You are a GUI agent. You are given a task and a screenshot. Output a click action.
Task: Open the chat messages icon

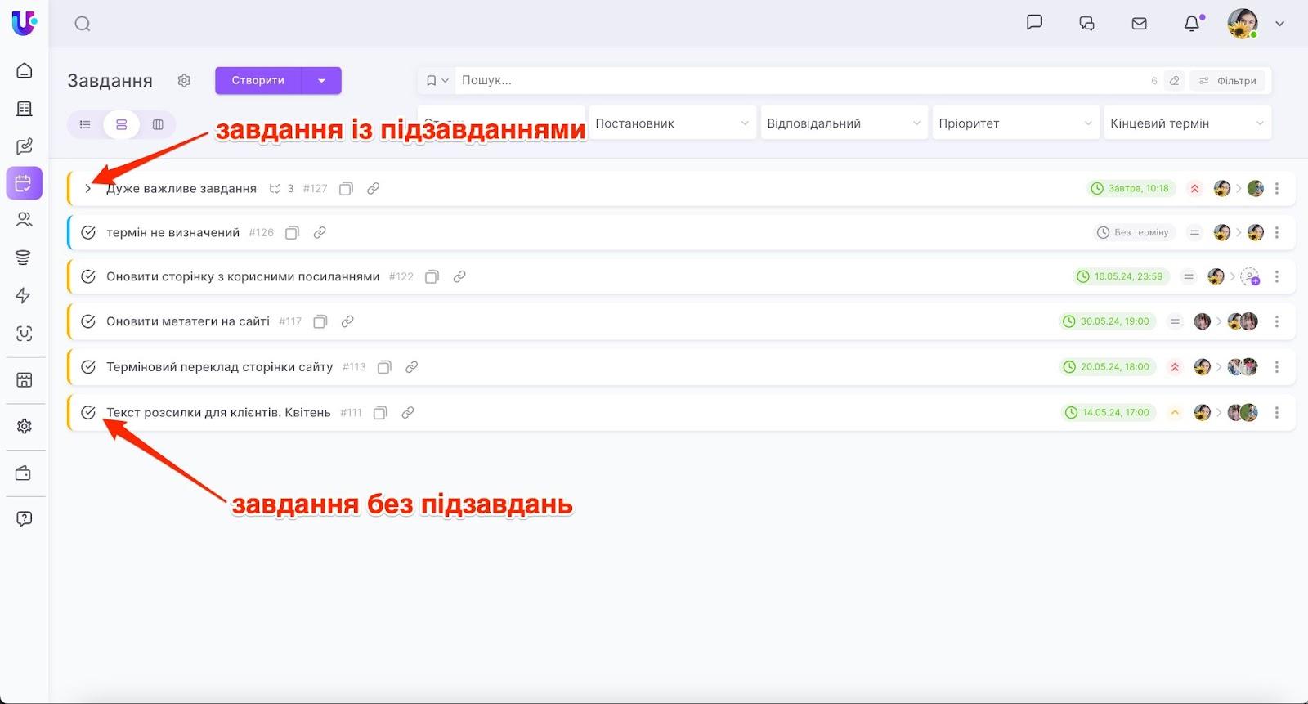click(1034, 23)
